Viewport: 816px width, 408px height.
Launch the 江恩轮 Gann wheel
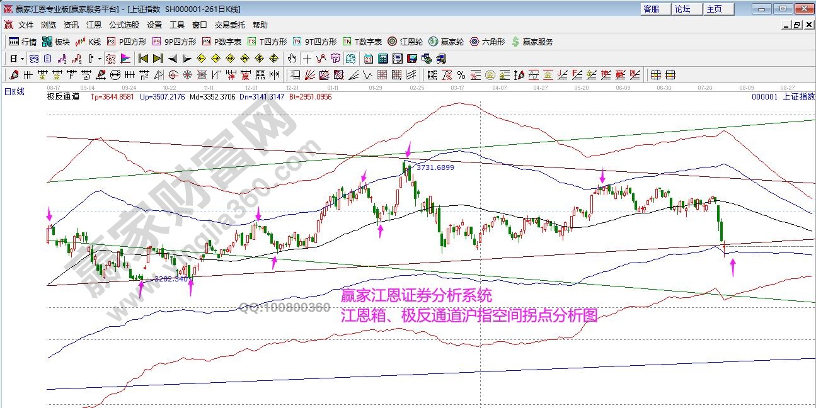(x=405, y=42)
